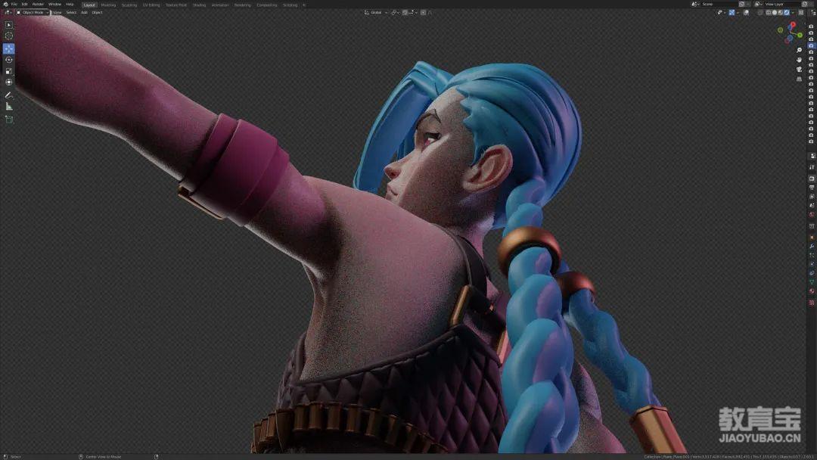Open the Tool properties tab
Viewport: 817px width, 460px height.
pos(812,167)
